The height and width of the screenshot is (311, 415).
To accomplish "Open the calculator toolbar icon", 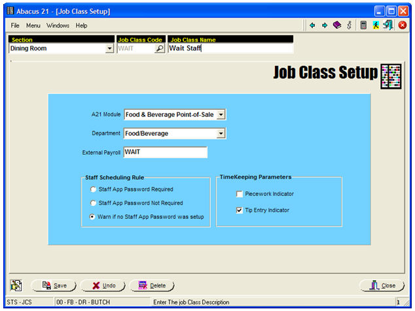I will pyautogui.click(x=363, y=25).
